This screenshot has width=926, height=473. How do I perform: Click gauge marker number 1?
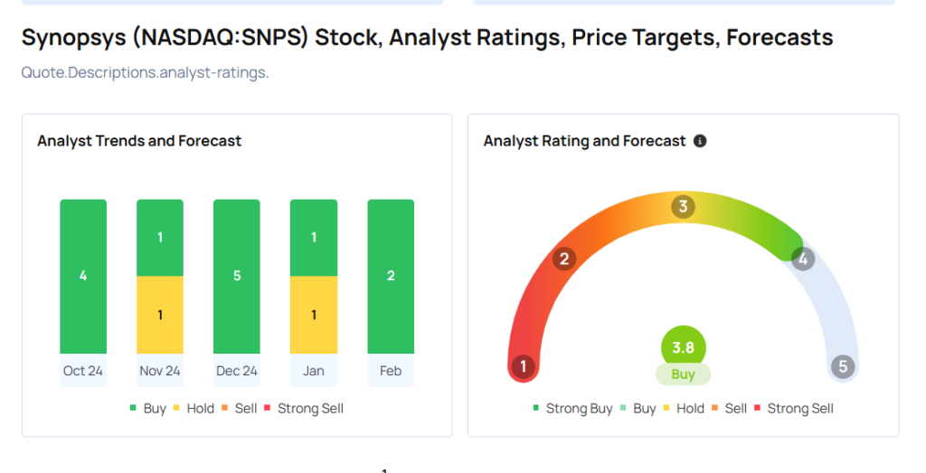523,367
